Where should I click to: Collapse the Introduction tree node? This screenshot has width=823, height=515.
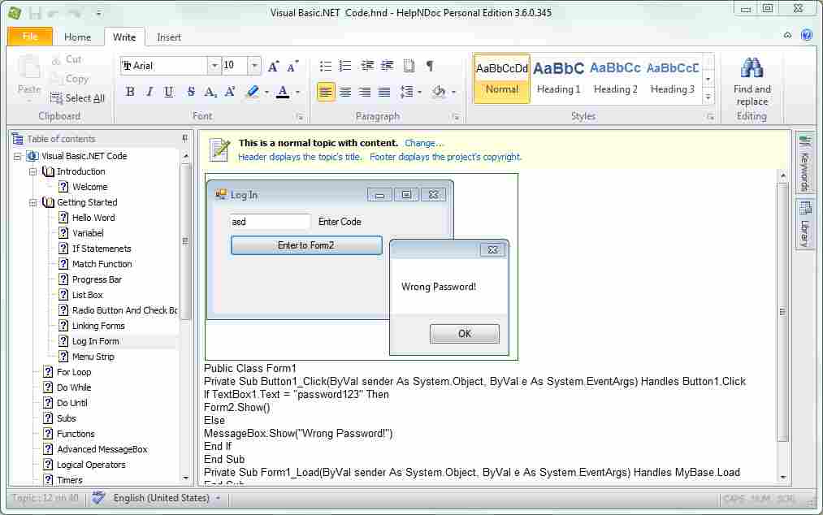[33, 171]
